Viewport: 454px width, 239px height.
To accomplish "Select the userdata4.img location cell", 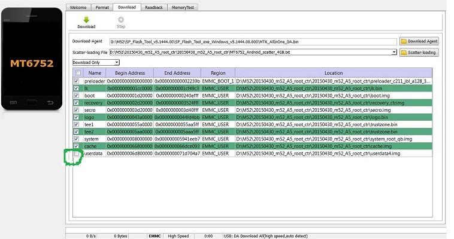I will click(334, 154).
